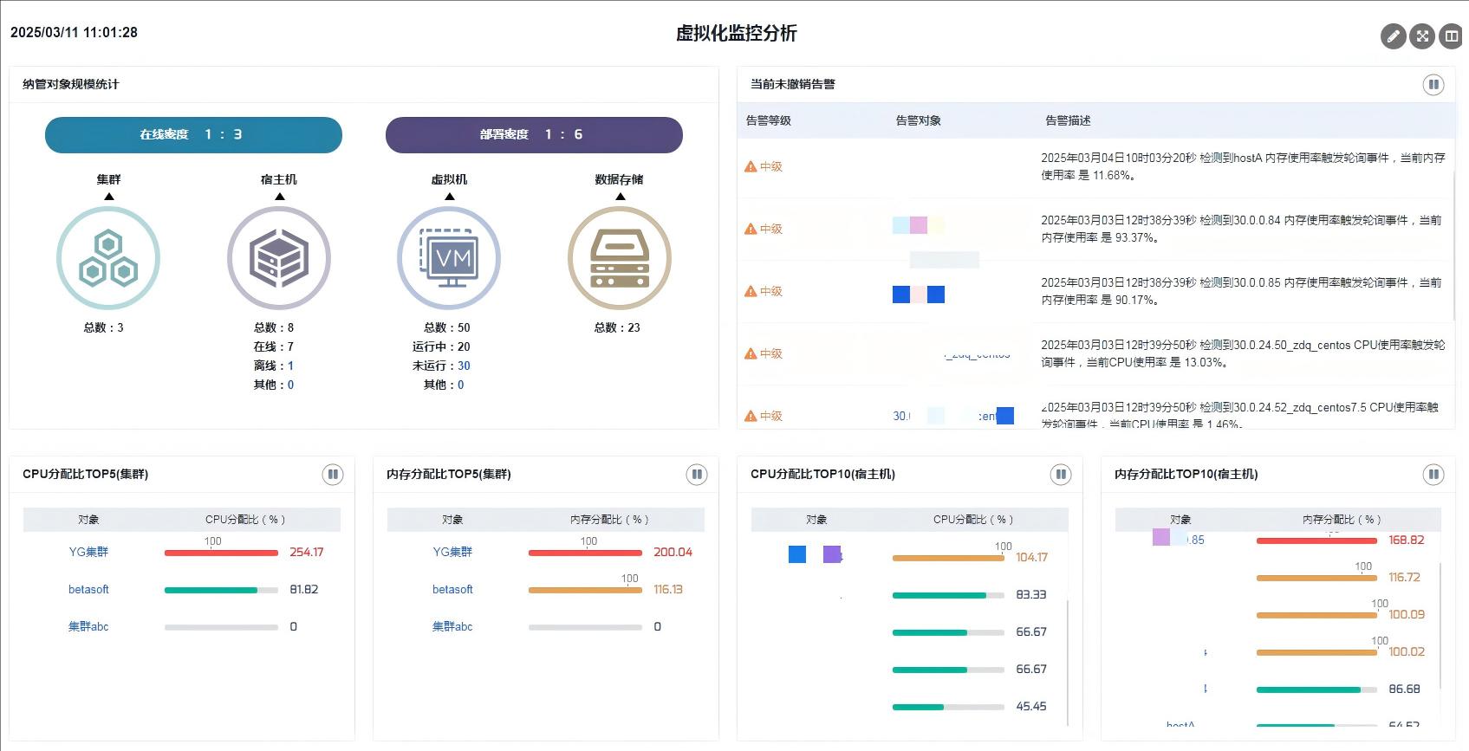Click the 在线密度 1:3 banner
This screenshot has height=751, width=1469.
point(193,134)
